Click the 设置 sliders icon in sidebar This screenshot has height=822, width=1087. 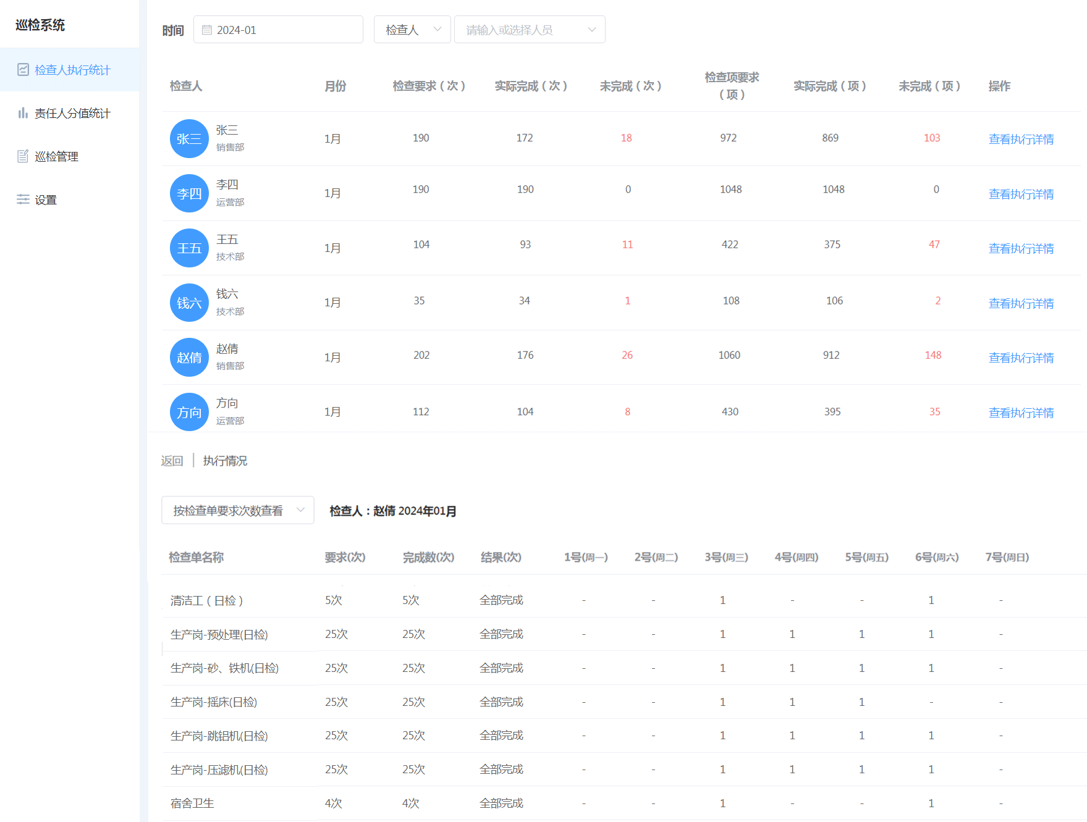23,199
